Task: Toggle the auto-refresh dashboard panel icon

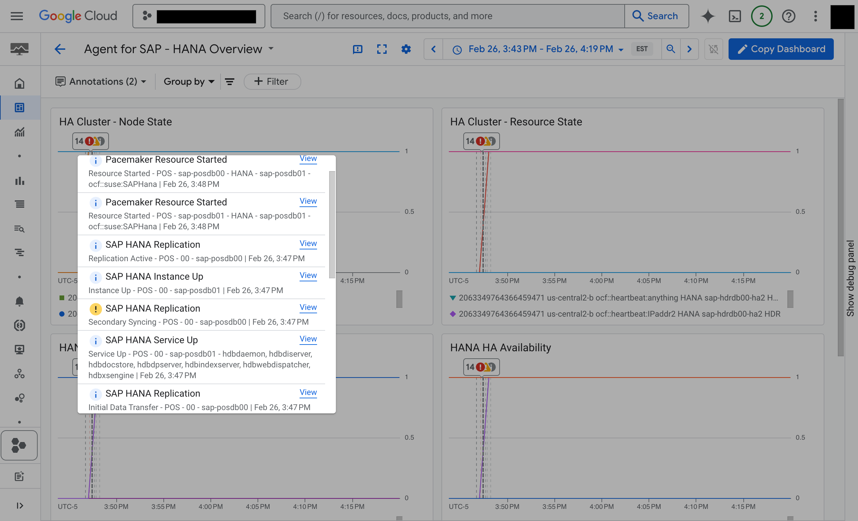Action: click(x=713, y=49)
